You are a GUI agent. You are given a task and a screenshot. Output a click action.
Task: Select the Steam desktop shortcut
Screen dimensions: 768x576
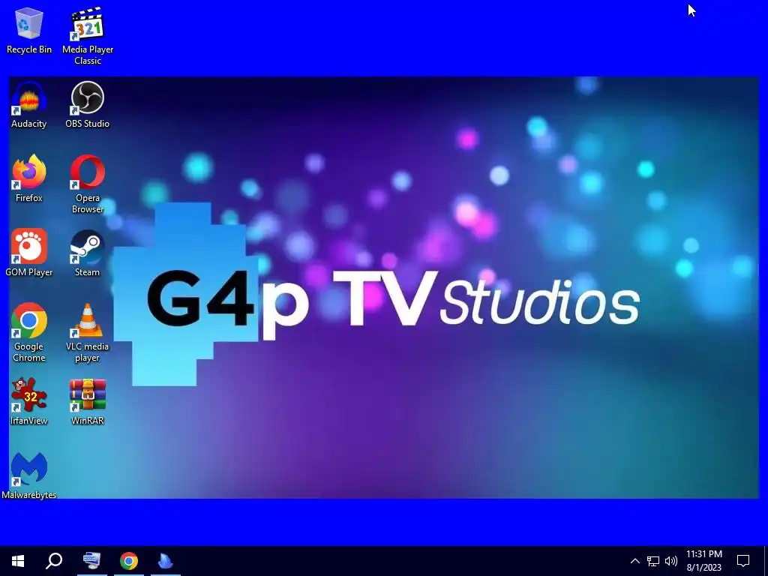coord(88,253)
